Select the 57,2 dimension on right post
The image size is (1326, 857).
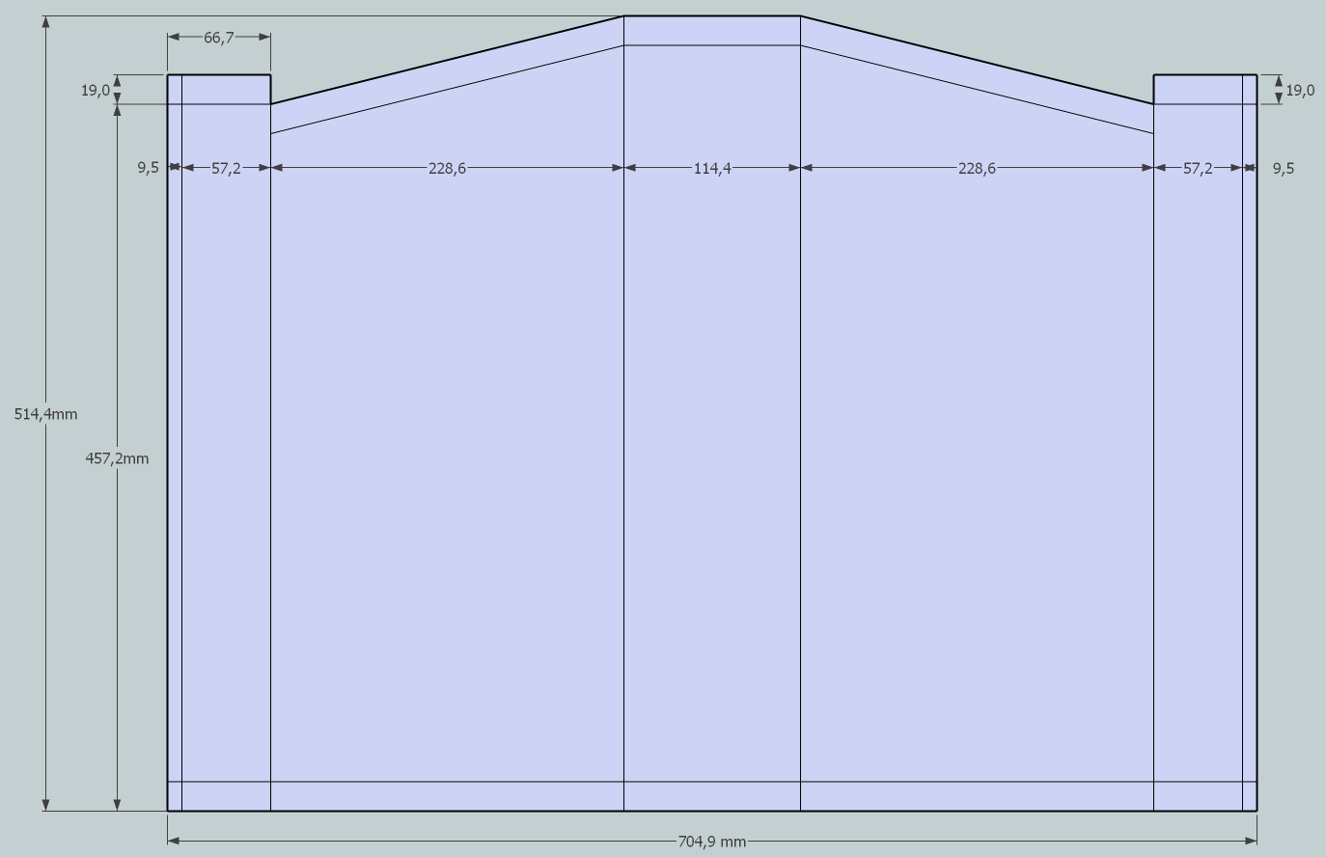pos(1198,168)
